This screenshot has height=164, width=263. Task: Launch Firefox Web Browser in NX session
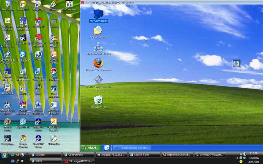98,65
